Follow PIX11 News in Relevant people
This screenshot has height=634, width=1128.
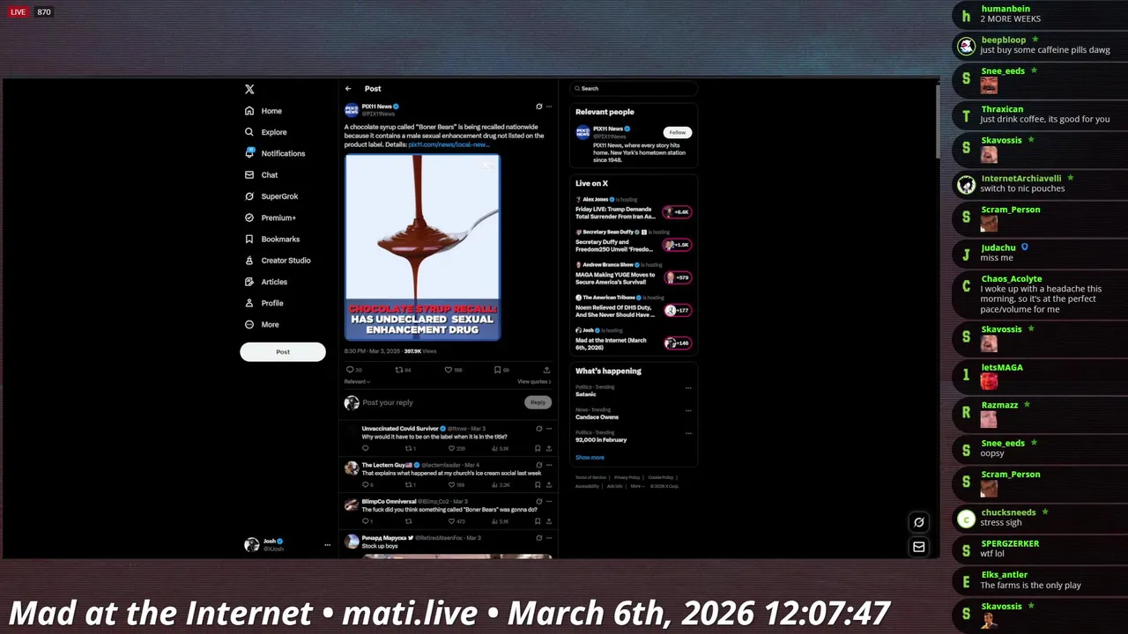677,132
